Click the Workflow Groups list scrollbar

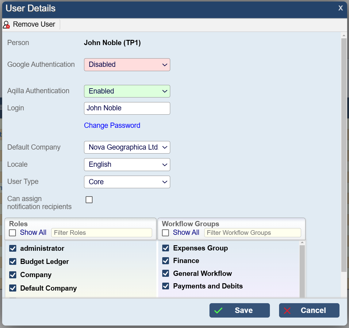click(302, 270)
